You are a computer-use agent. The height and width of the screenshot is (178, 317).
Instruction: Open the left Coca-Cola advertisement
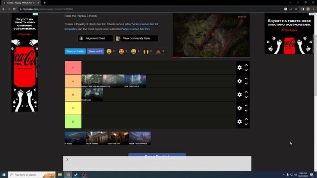[25, 62]
